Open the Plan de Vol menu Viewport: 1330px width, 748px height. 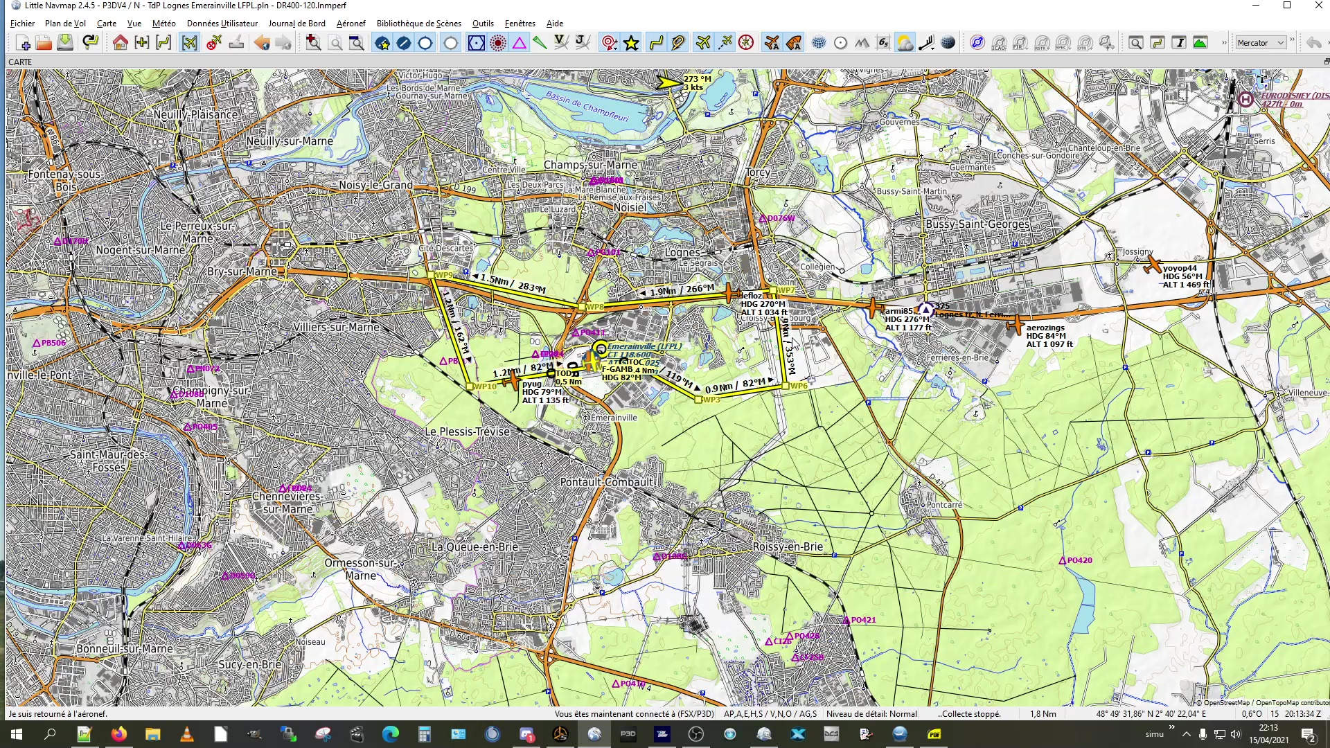[65, 24]
